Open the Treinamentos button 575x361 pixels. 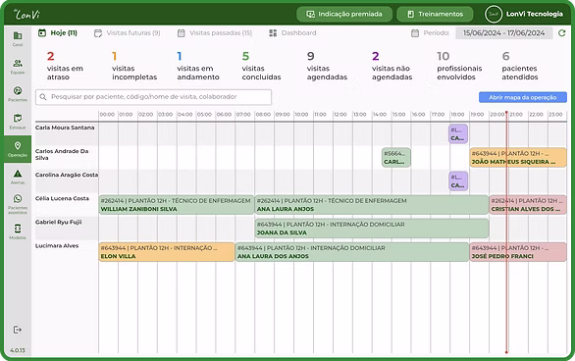(x=435, y=15)
